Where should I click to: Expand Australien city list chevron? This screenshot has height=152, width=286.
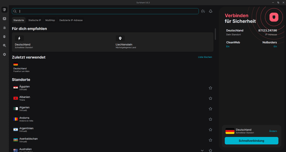point(202,150)
